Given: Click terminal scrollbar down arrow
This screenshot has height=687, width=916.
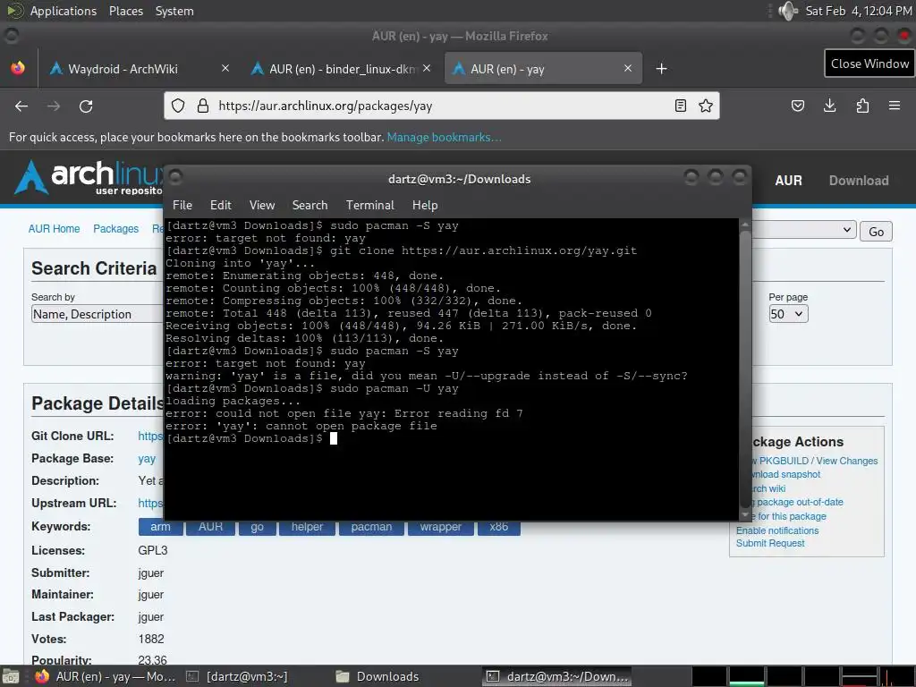Looking at the screenshot, I should tap(745, 514).
